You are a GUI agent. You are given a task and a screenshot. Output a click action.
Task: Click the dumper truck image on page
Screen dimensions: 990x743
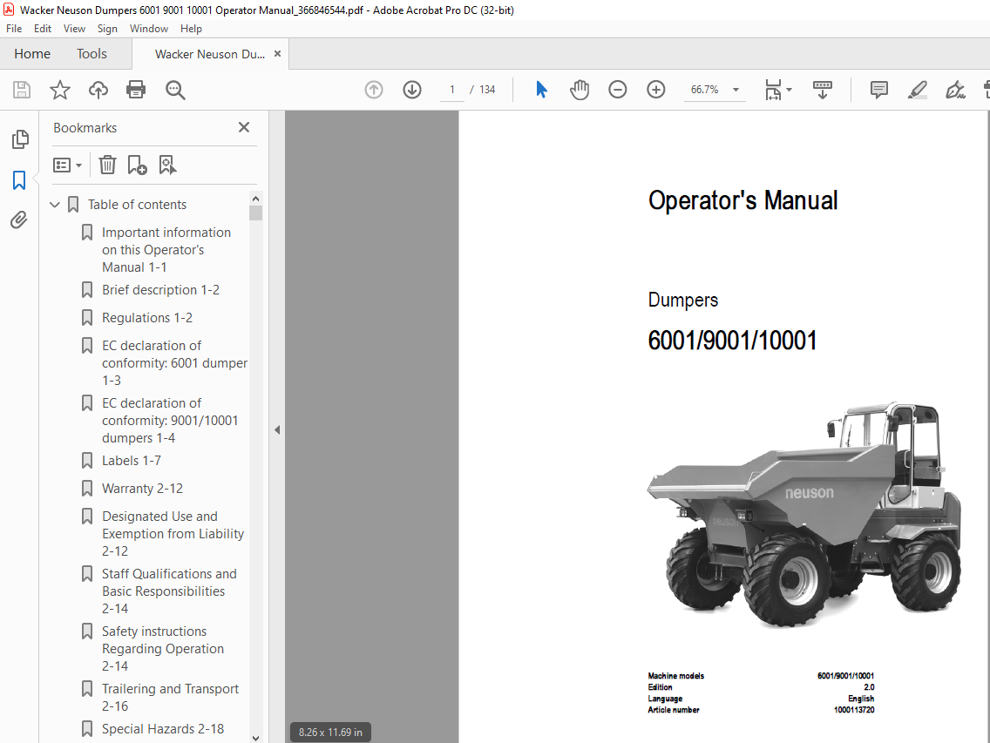pos(804,515)
